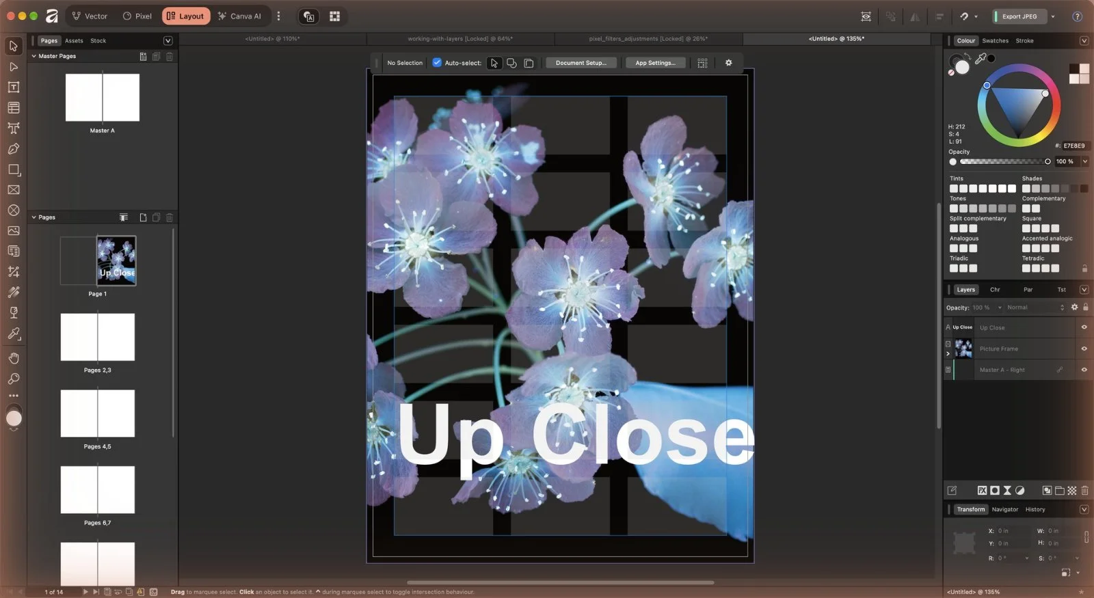Click the App Settings button
1094x598 pixels.
[x=655, y=63]
